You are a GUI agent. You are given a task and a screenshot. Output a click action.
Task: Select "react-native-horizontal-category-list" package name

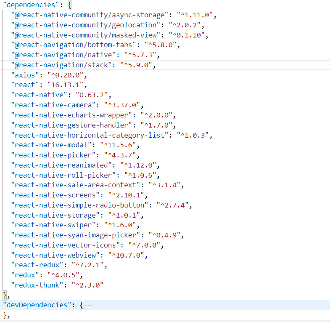coord(90,135)
